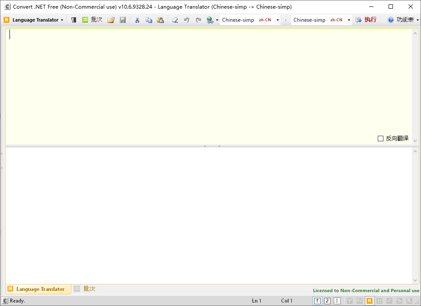421x306 pixels.
Task: Click the Open file folder icon
Action: (x=111, y=20)
